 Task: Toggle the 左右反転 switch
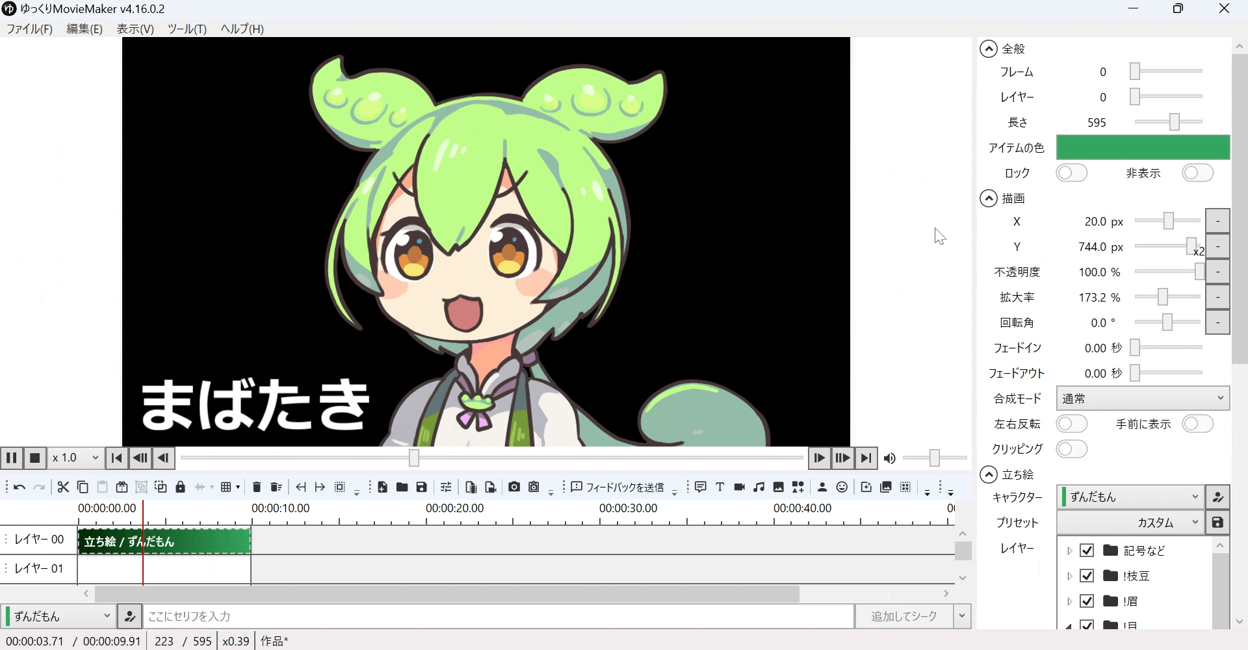(x=1072, y=424)
